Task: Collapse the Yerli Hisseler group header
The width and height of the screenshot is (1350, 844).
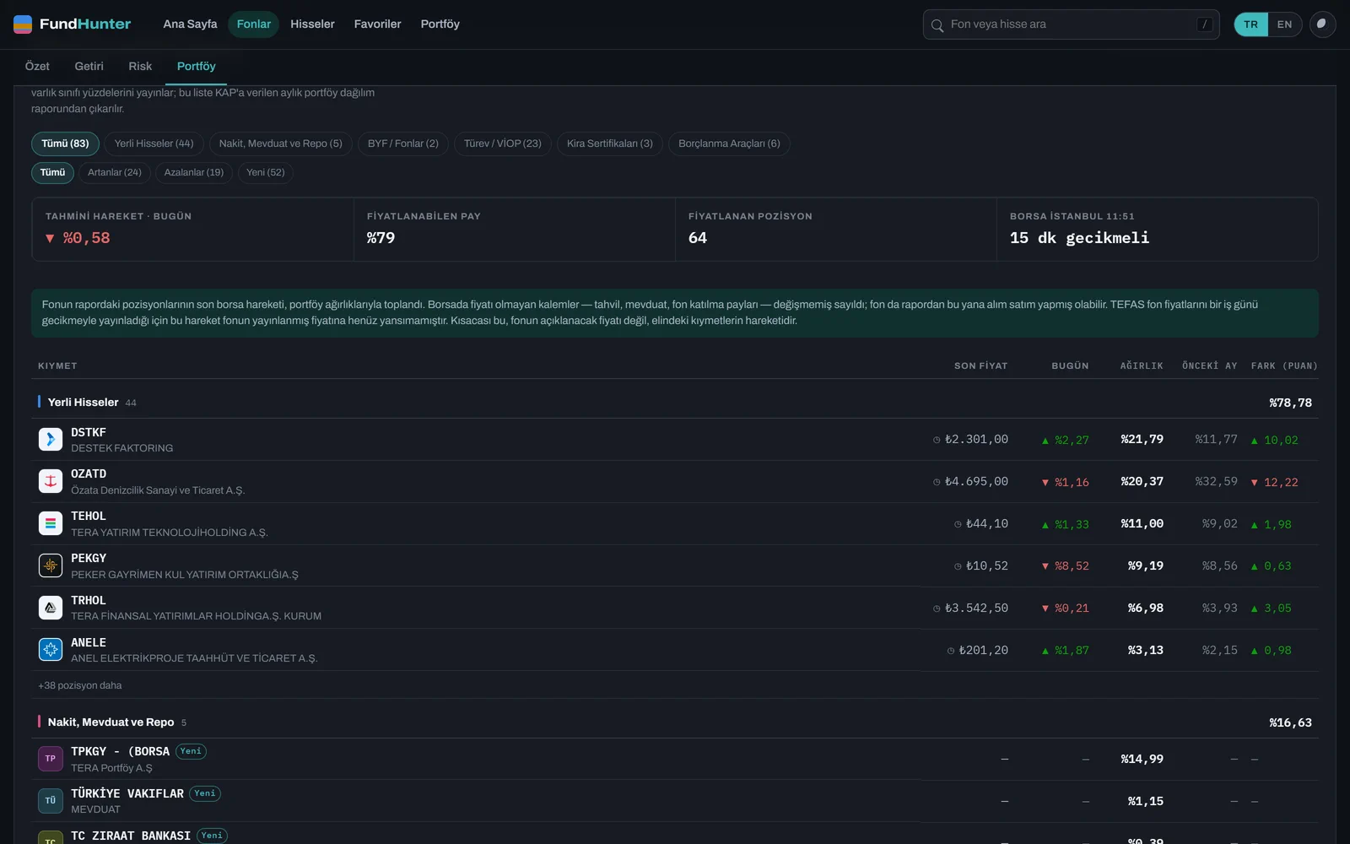Action: 675,403
